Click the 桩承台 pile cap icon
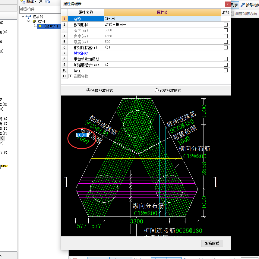259x259 pixels. pos(28,17)
